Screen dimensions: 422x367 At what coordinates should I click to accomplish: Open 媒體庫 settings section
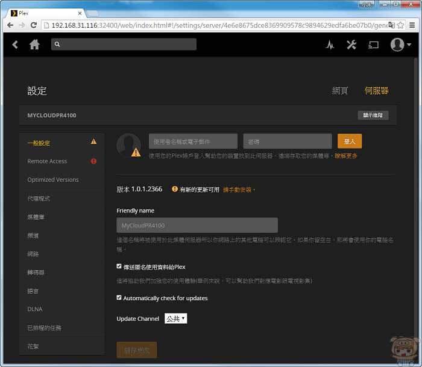62,217
